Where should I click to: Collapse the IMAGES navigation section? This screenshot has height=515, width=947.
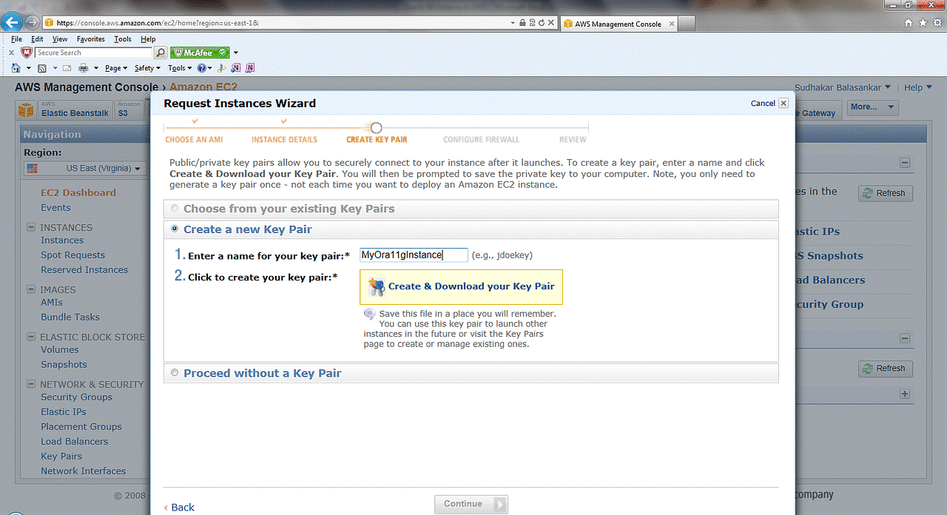tap(31, 289)
